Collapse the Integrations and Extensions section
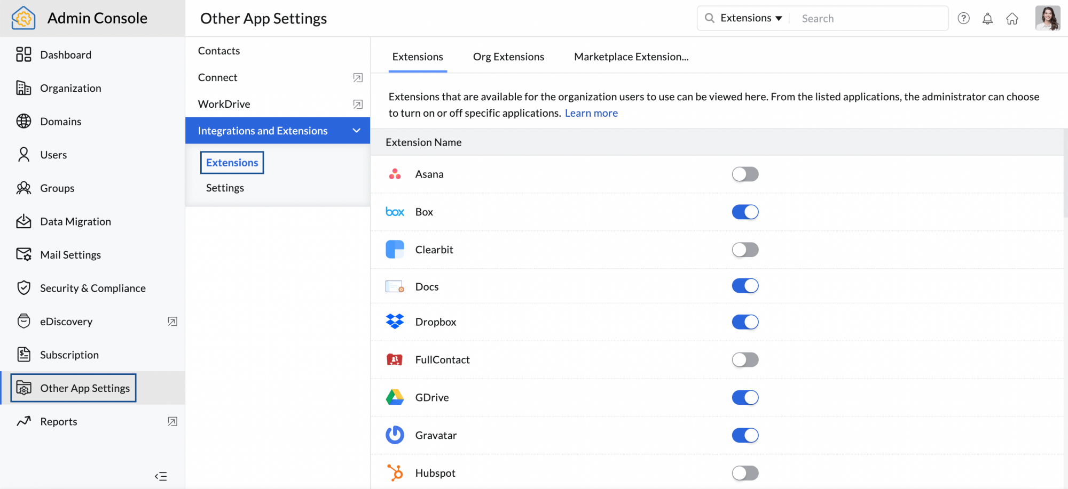Screen dimensions: 1068x489 click(x=357, y=130)
